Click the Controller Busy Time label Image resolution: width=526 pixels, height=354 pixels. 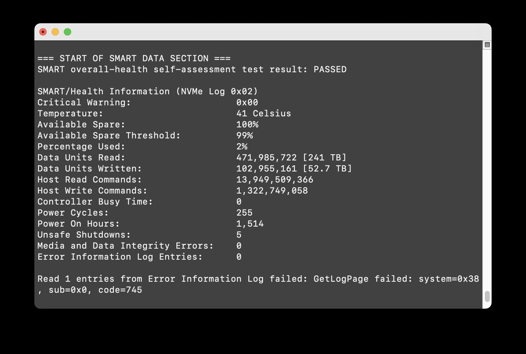[95, 202]
